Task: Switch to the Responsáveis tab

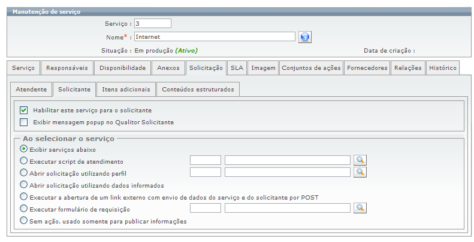Action: coord(67,68)
